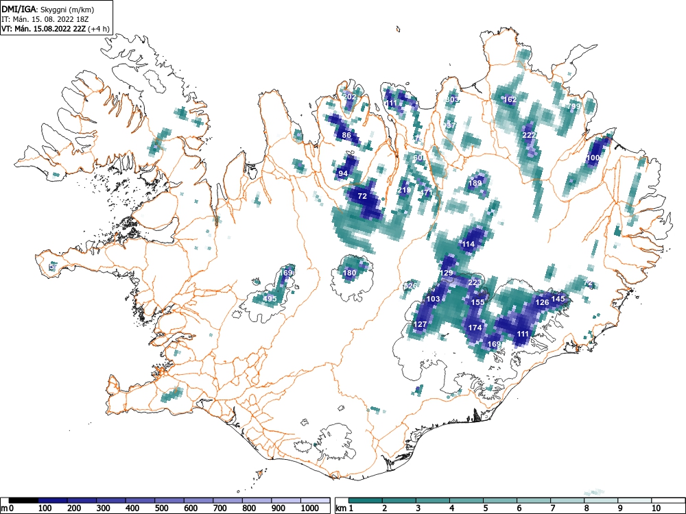Viewport: 686px width, 514px height.
Task: Click the 162 visibility label
Action: point(510,99)
